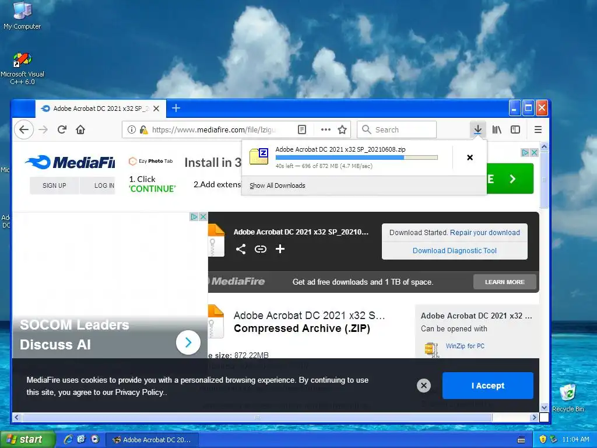The height and width of the screenshot is (448, 597).
Task: Reload the MediaFire page
Action: (x=62, y=129)
